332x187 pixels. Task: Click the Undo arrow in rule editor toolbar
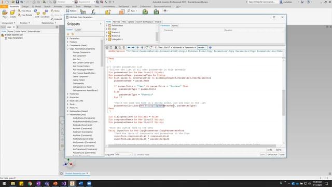pos(129,47)
